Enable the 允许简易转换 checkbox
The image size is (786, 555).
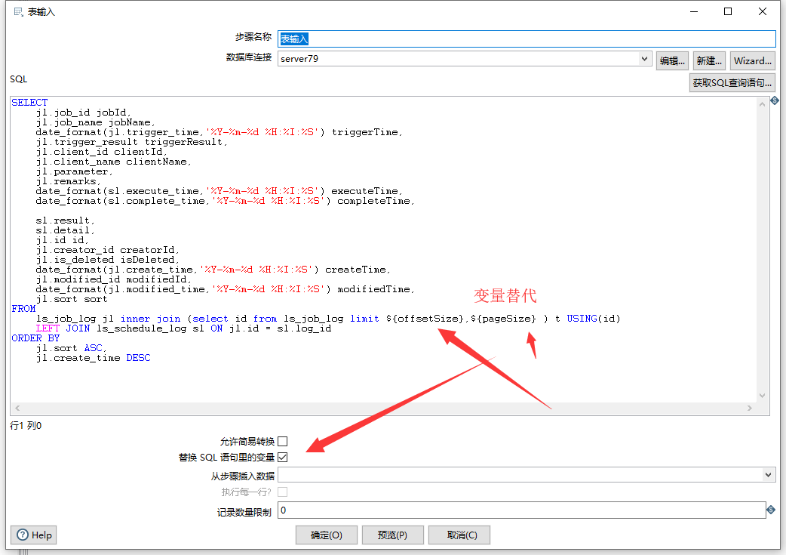282,441
